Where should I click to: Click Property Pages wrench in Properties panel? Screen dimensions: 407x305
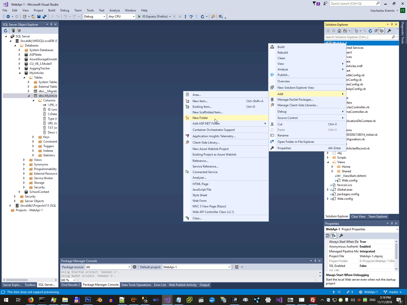coord(341,236)
